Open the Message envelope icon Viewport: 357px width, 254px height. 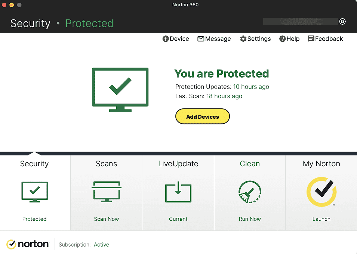click(x=201, y=39)
